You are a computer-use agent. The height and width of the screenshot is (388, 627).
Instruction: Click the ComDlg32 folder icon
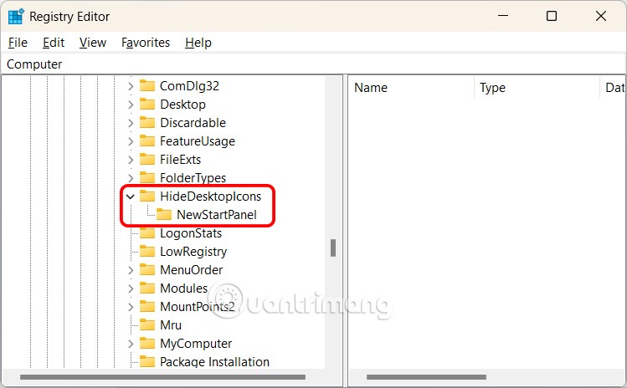click(147, 86)
